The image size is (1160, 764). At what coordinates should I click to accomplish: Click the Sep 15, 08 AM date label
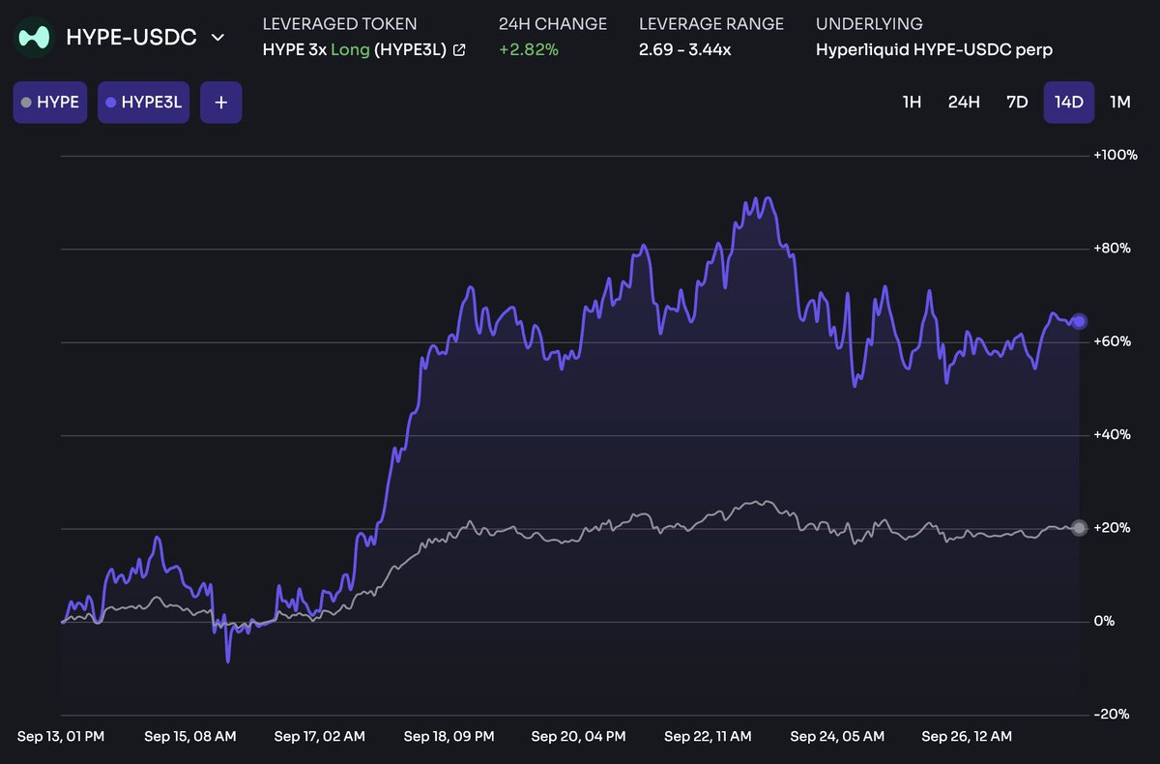point(190,737)
